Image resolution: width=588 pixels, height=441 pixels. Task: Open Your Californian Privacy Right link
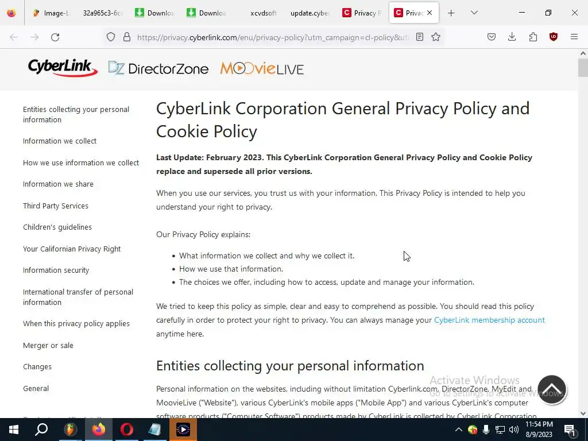[x=72, y=249]
